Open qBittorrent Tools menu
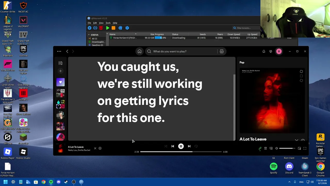Viewport: 330px width, 186px height. point(108,23)
